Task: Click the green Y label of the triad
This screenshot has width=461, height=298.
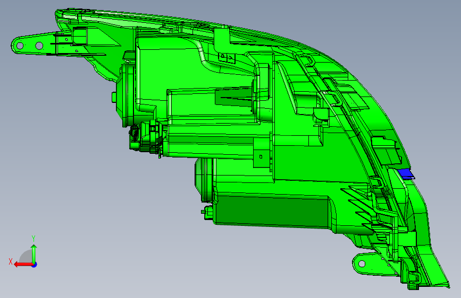Action: point(33,239)
